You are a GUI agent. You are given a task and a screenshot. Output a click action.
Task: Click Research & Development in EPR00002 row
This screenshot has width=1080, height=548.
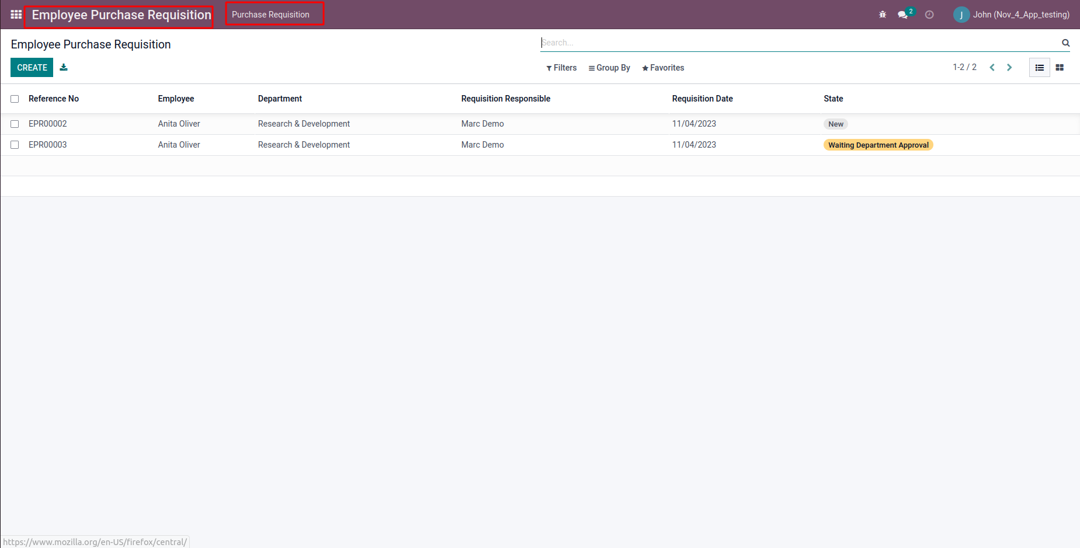click(304, 124)
